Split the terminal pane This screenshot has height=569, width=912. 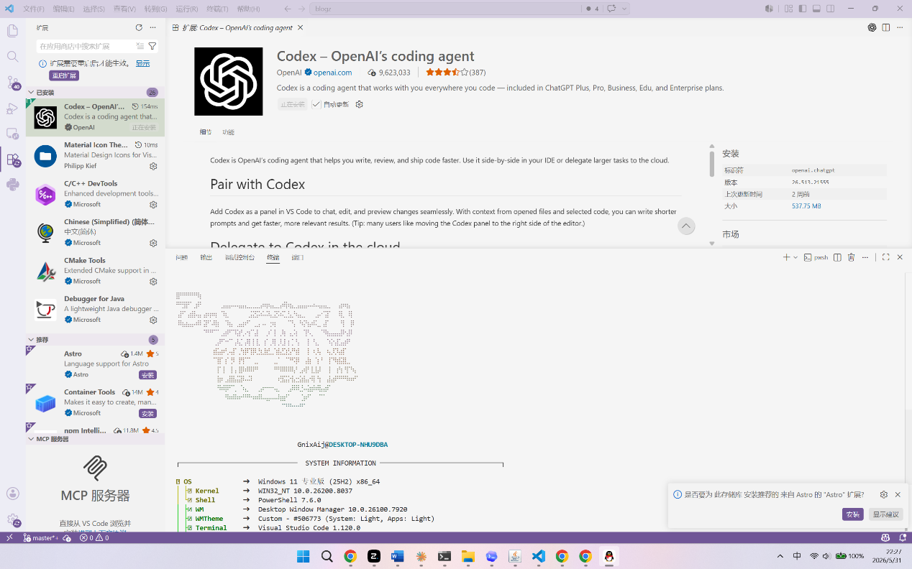click(837, 257)
